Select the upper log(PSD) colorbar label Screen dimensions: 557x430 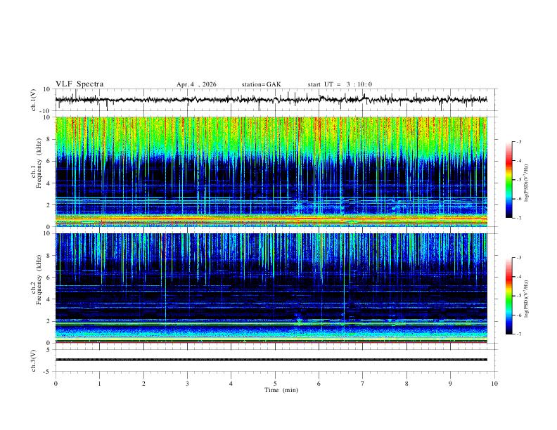pyautogui.click(x=526, y=183)
